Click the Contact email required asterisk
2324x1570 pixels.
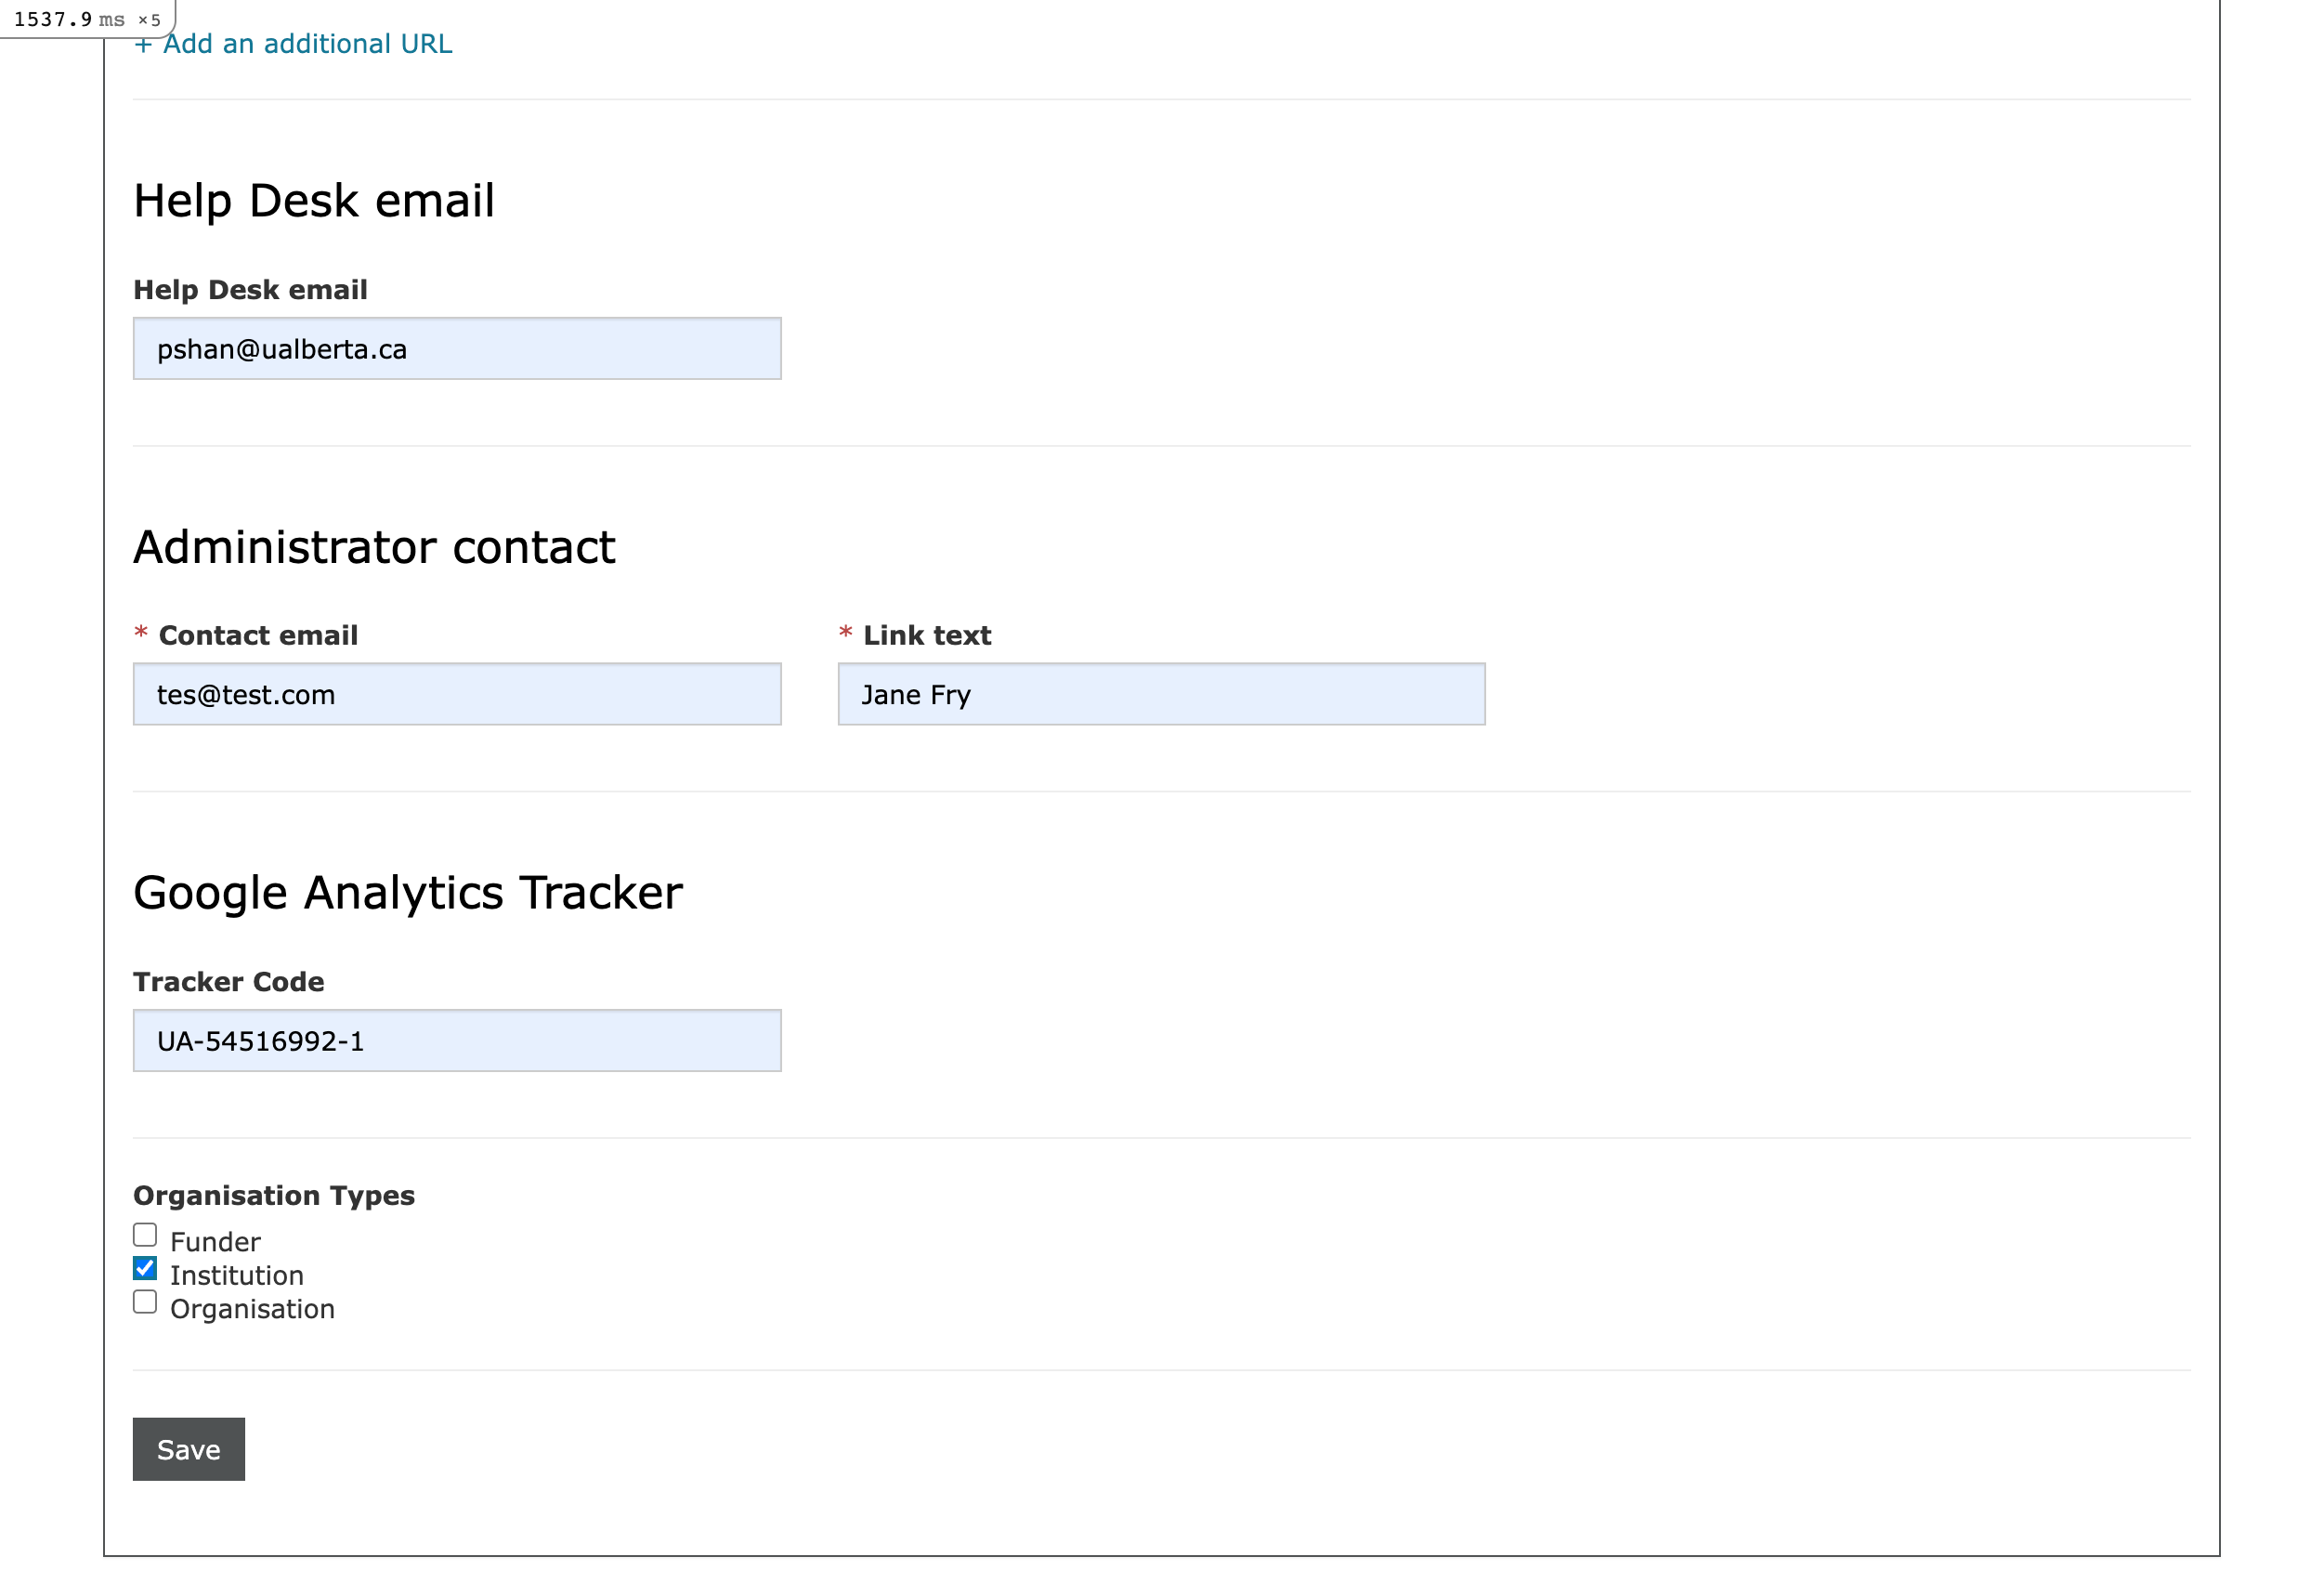(x=141, y=634)
